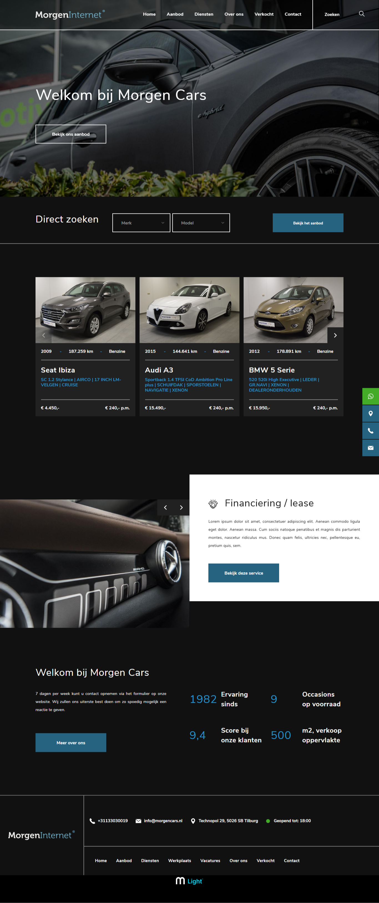The height and width of the screenshot is (903, 379).
Task: Go to previous service slide
Action: [x=165, y=507]
